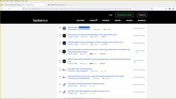
Task: Expand the HACKERS dropdown menu
Action: click(130, 20)
